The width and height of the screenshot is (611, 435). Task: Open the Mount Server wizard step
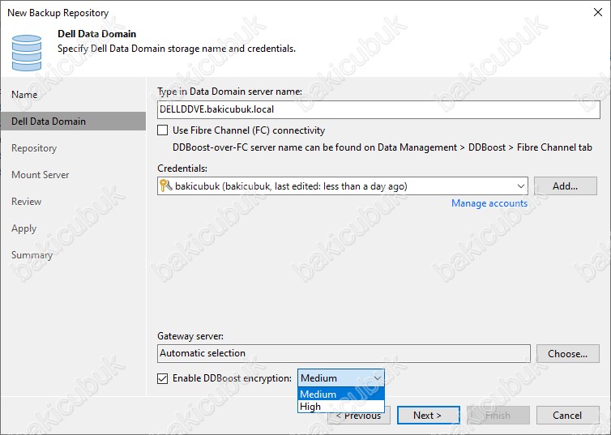pyautogui.click(x=41, y=175)
